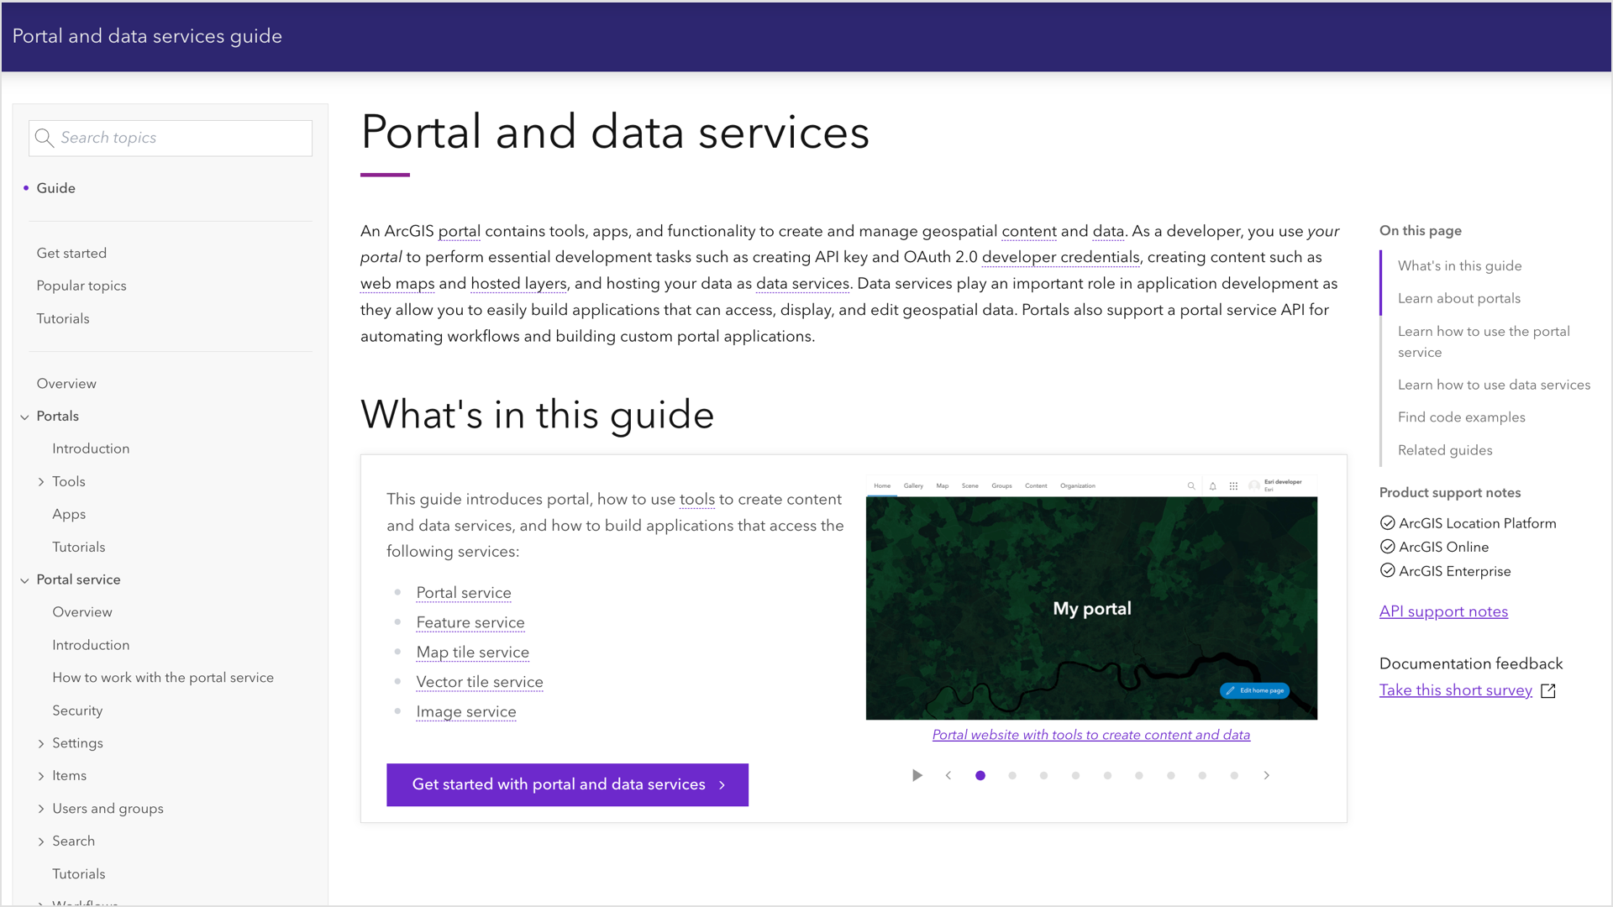Click external link icon beside short survey
The height and width of the screenshot is (907, 1613).
coord(1548,690)
